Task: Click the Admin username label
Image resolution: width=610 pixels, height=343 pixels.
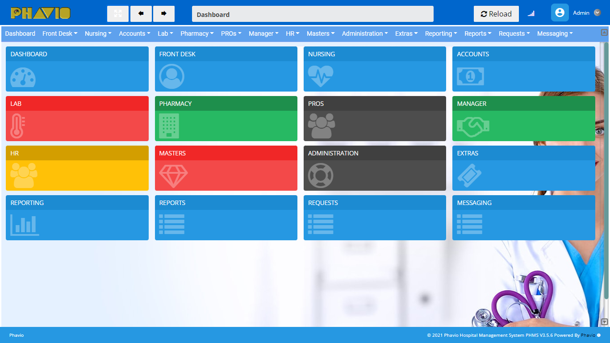Action: point(581,13)
